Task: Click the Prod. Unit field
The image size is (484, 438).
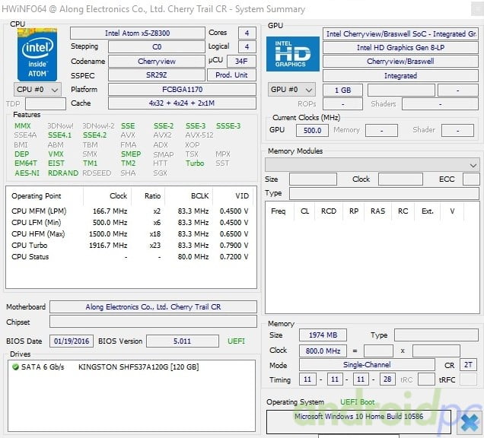Action: tap(231, 75)
